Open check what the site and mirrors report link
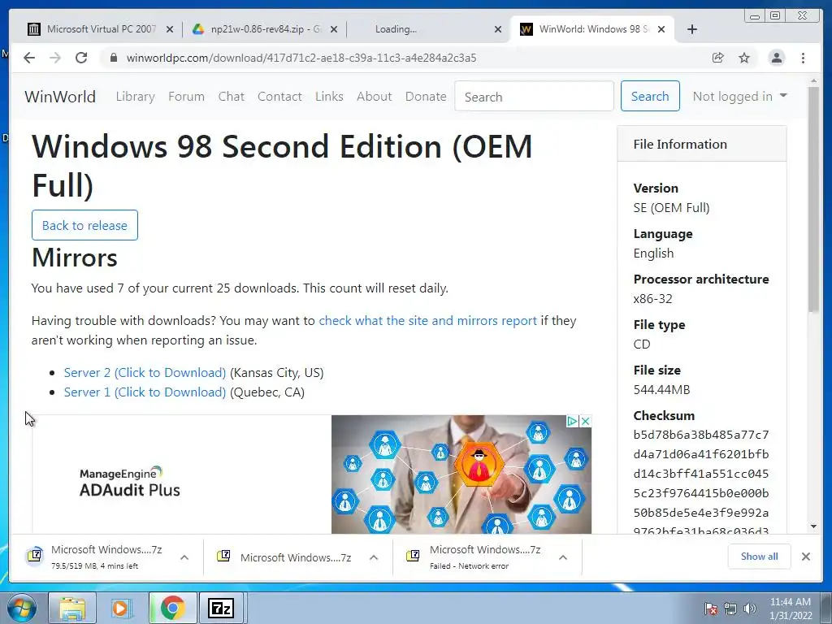 point(427,320)
